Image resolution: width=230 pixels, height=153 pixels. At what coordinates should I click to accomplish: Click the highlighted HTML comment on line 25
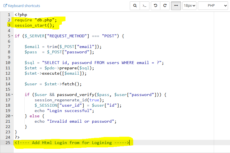pos(72,143)
